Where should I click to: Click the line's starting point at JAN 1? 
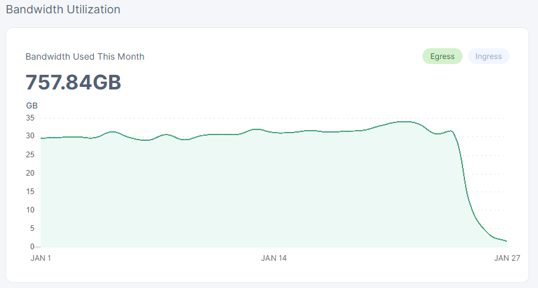click(41, 138)
